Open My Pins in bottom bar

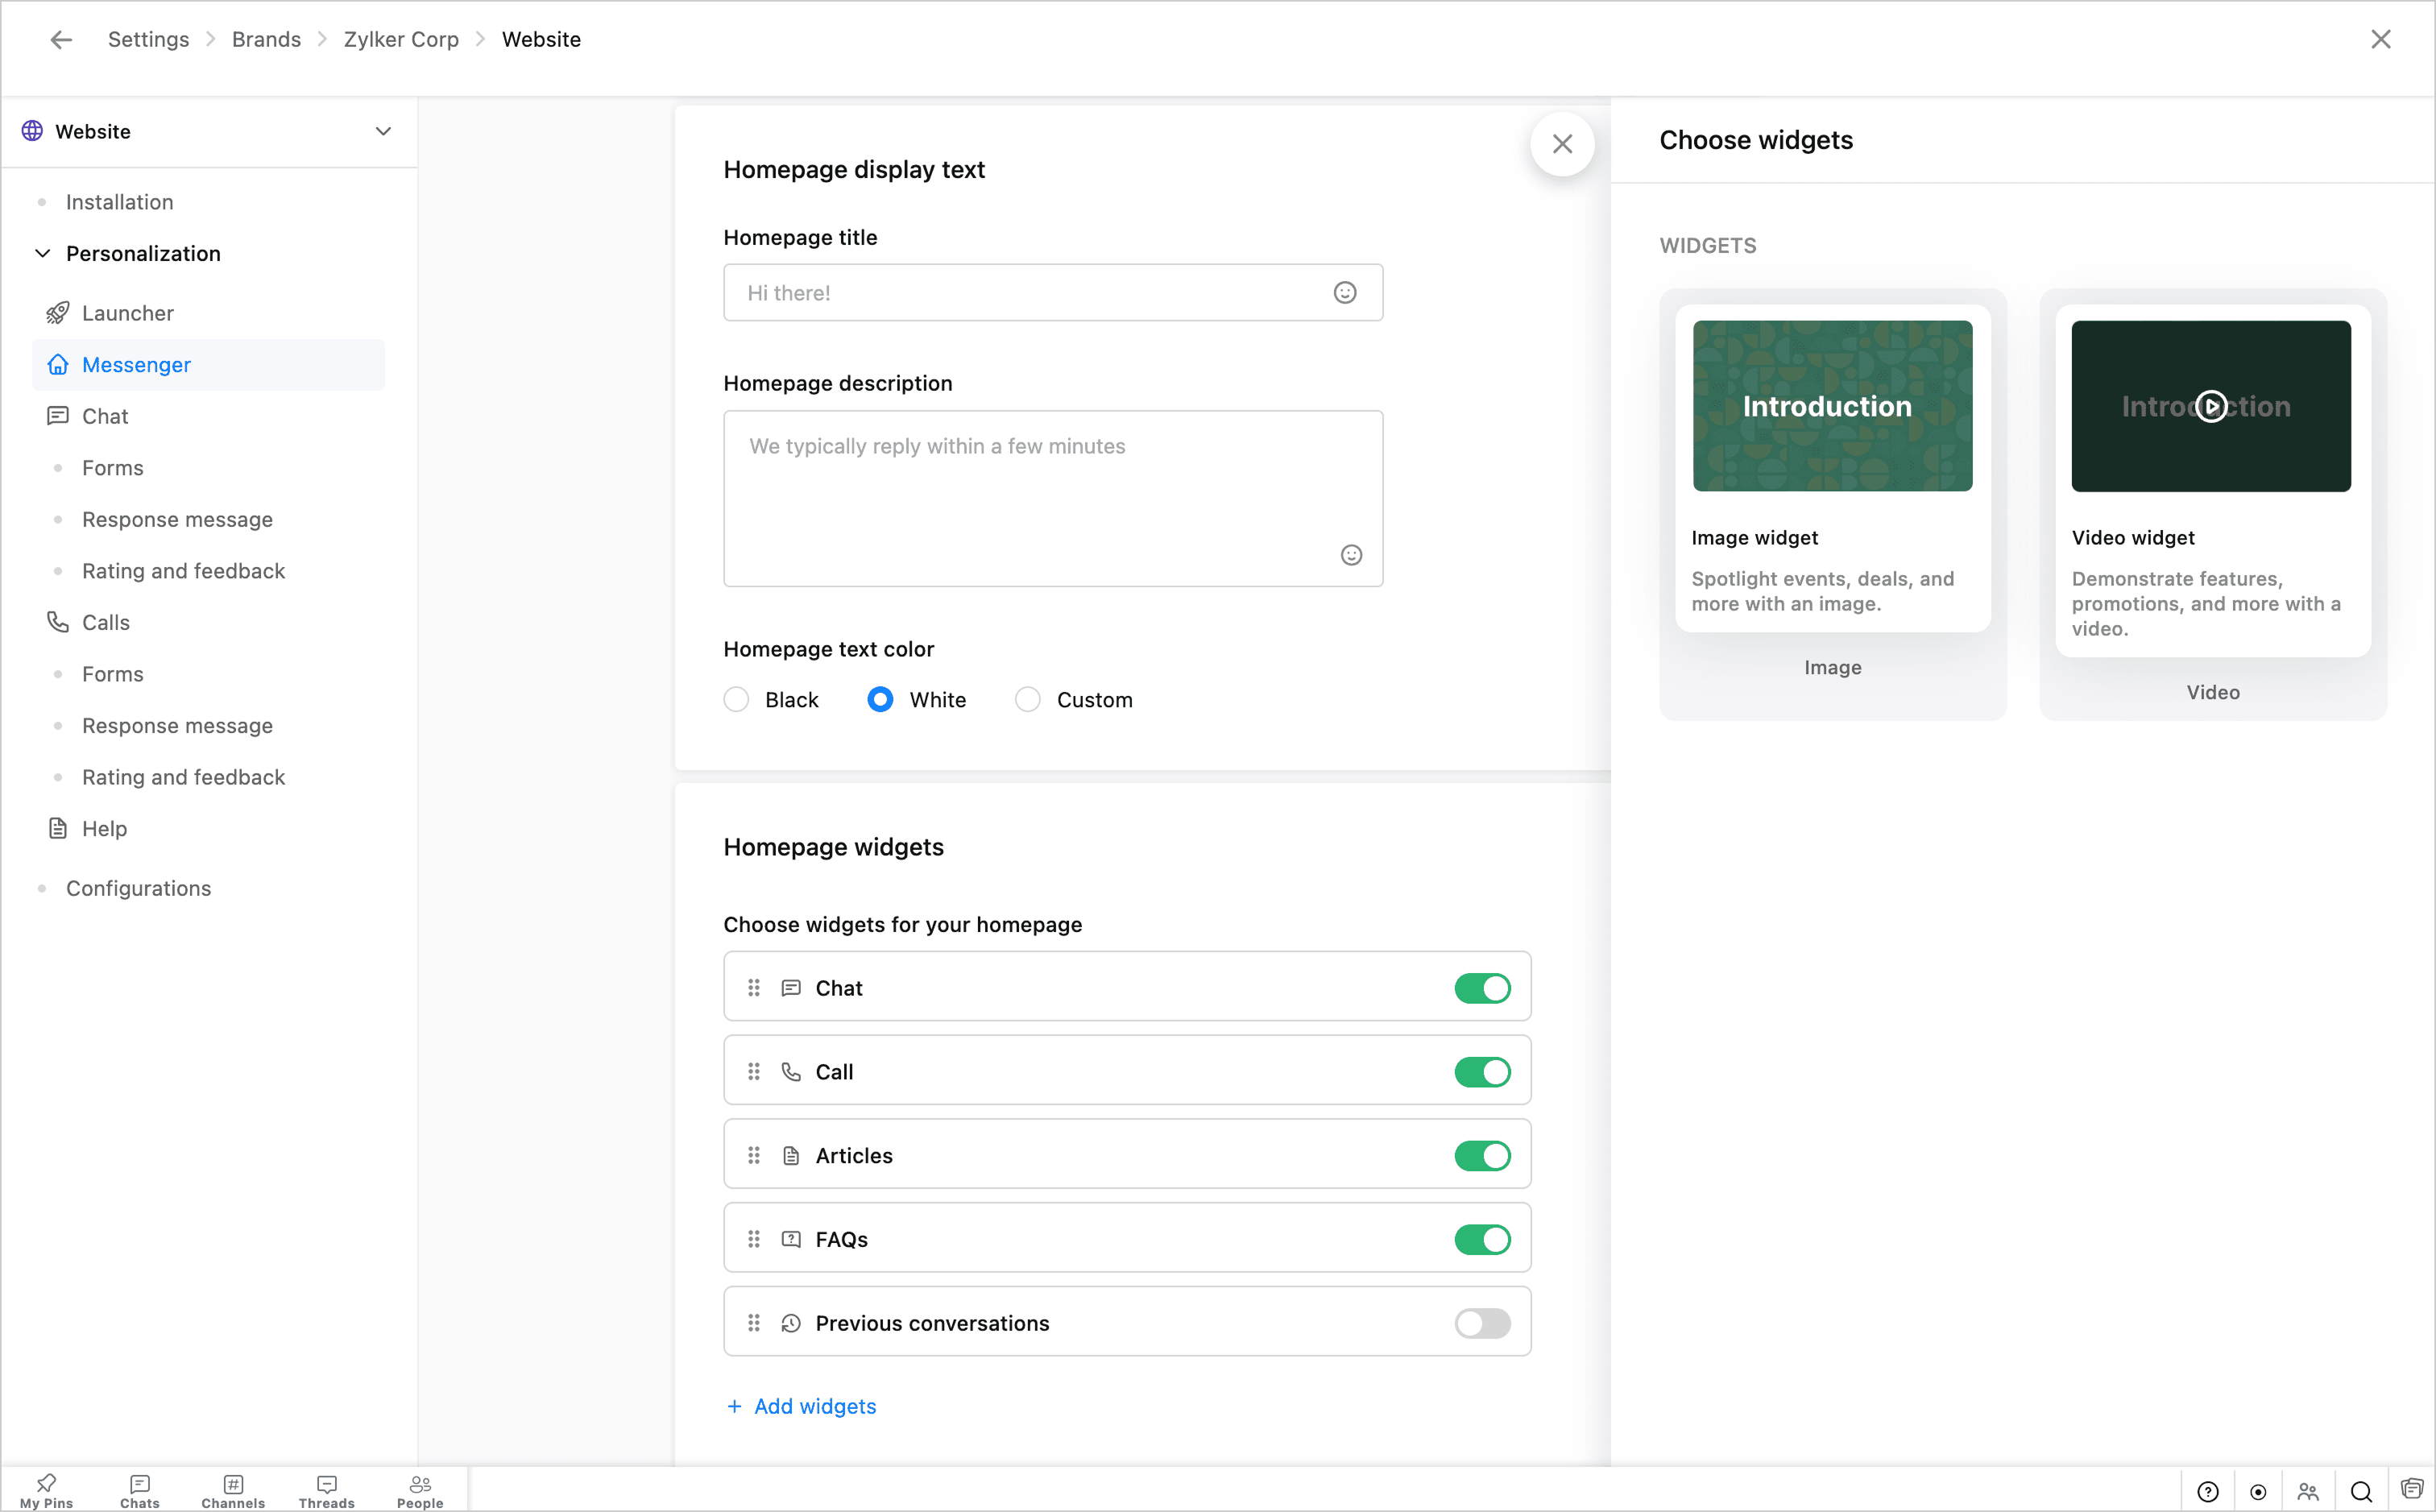(x=46, y=1490)
